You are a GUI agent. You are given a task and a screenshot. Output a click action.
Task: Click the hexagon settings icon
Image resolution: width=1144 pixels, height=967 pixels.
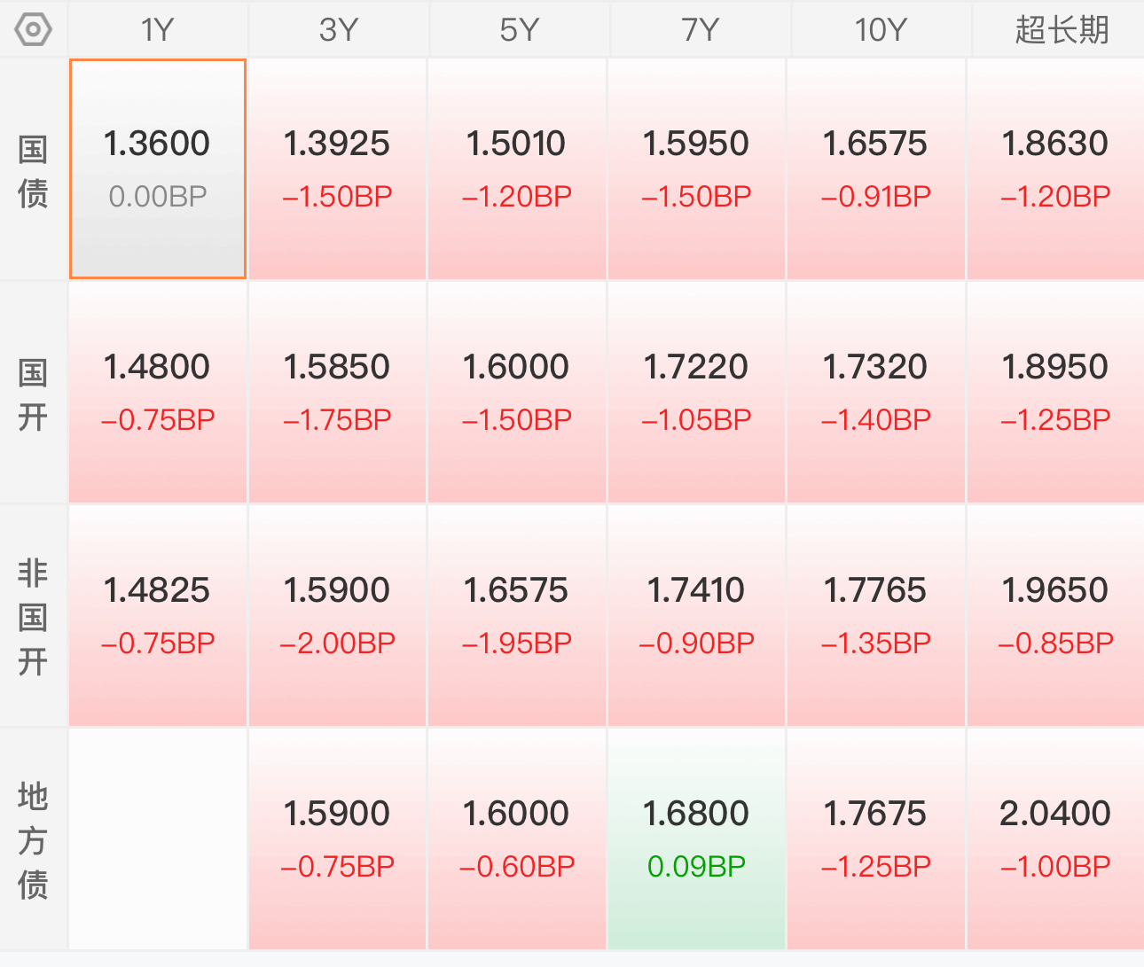pos(34,30)
